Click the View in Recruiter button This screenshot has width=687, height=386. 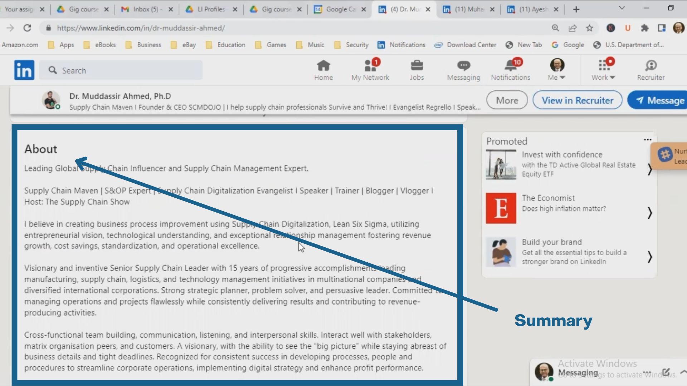tap(578, 100)
